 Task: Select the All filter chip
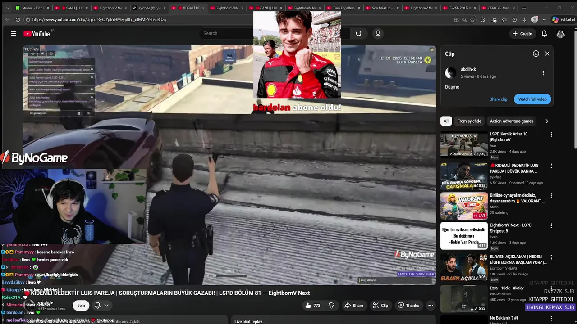pyautogui.click(x=446, y=121)
